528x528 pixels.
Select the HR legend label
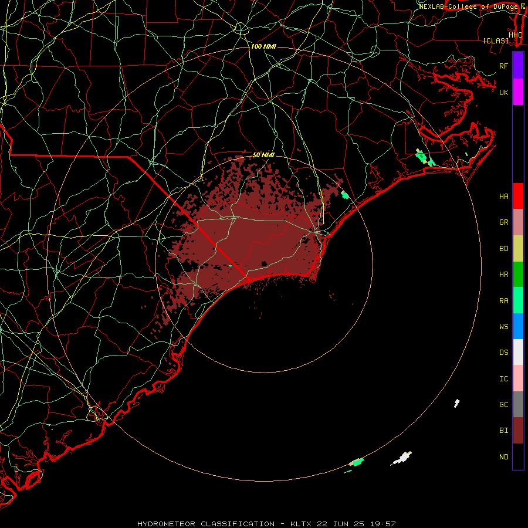pyautogui.click(x=503, y=275)
